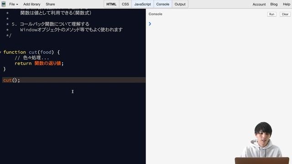Viewport: 292px width, 164px height.
Task: Click the 'Windowオブジェクトのメソッド等でもよく使われます' comment line
Action: [x=71, y=30]
